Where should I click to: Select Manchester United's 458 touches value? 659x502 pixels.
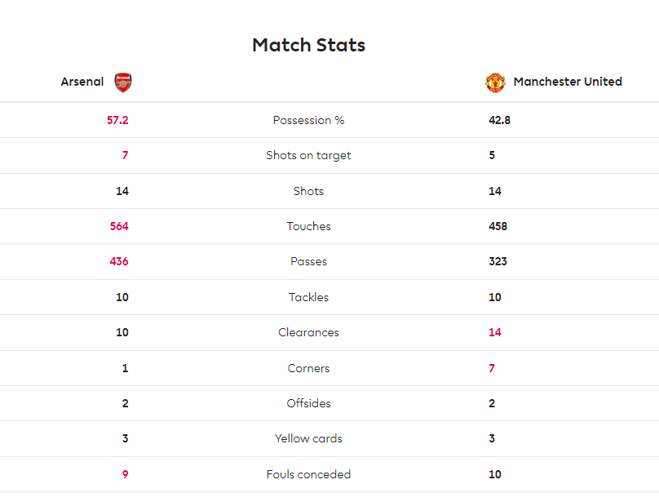click(498, 226)
